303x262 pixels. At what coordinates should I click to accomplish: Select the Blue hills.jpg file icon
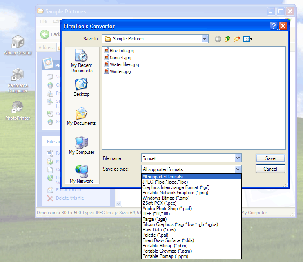point(106,51)
